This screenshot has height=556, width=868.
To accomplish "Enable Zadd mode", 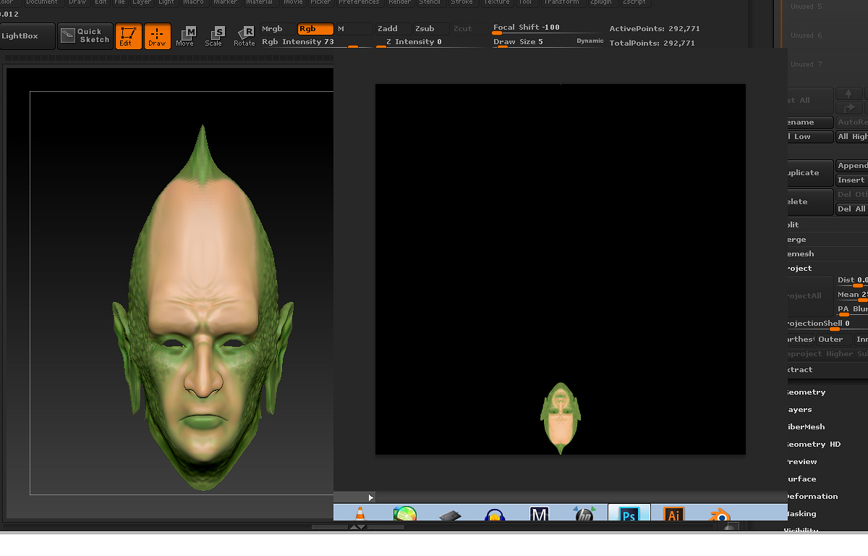I will (393, 29).
